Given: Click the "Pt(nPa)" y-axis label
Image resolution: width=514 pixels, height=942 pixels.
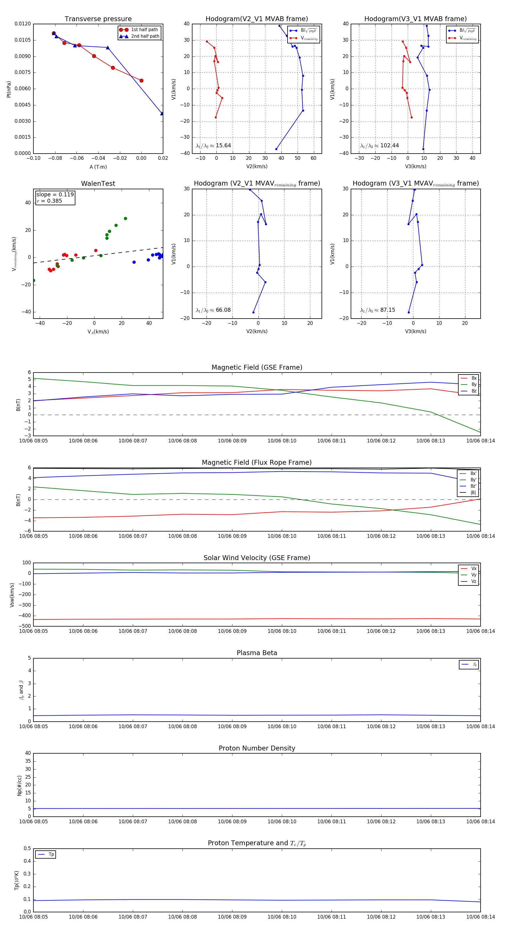Looking at the screenshot, I should point(9,89).
